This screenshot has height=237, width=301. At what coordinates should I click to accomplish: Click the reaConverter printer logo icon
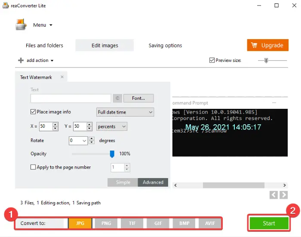tap(21, 25)
